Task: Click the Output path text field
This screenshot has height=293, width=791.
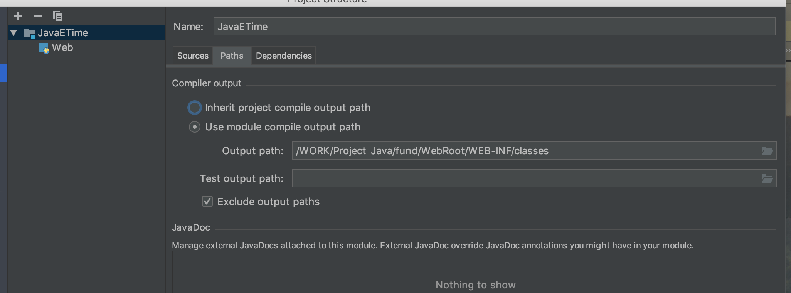Action: coord(524,151)
